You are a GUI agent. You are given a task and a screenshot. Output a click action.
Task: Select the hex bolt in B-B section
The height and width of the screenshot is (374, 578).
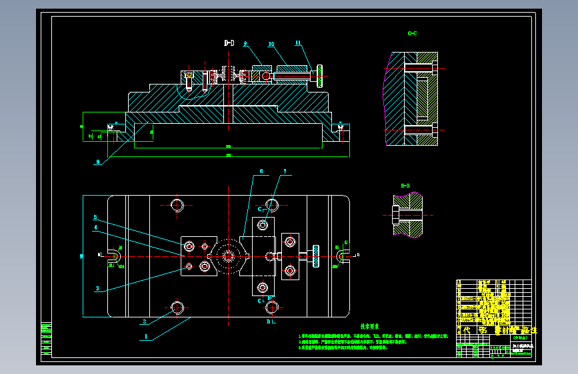coord(395,216)
